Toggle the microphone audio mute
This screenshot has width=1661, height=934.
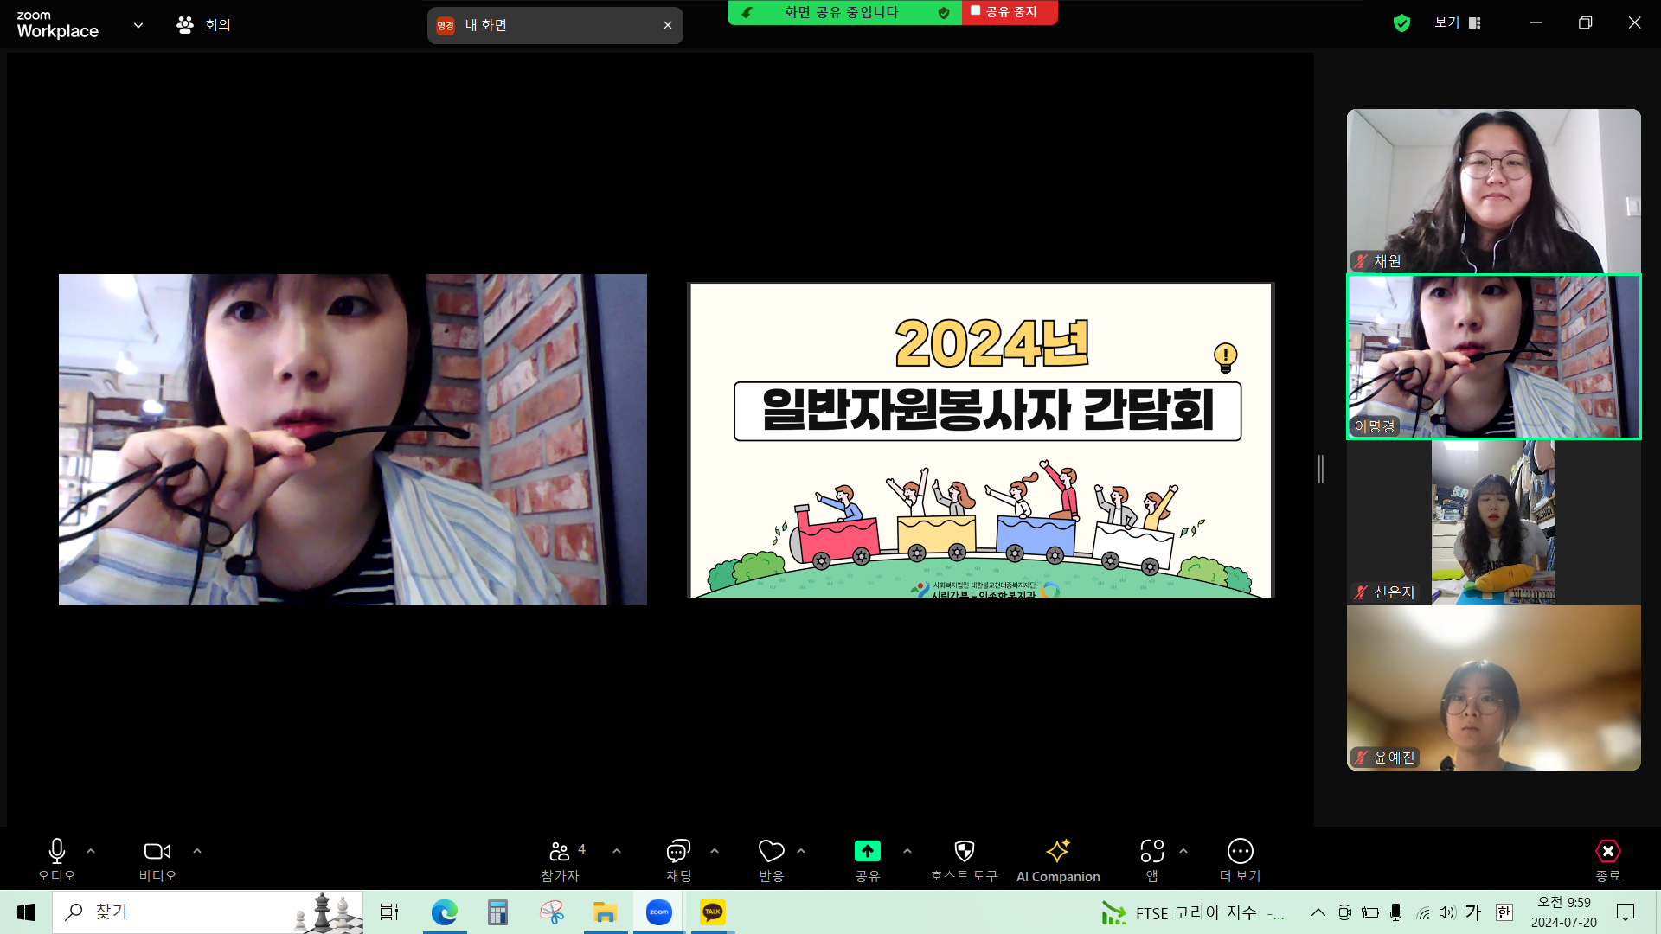(x=57, y=851)
